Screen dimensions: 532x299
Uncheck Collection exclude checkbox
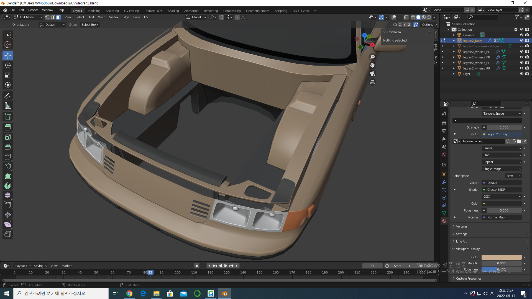click(516, 29)
